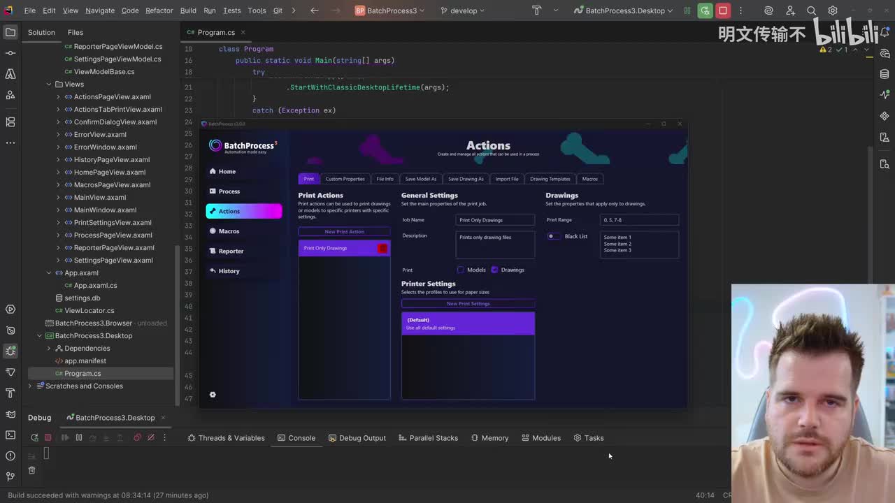895x503 pixels.
Task: Open the Parallel Stacks tab
Action: 428,438
